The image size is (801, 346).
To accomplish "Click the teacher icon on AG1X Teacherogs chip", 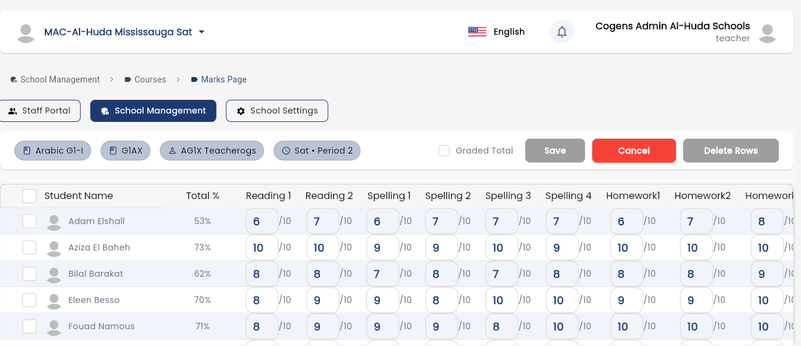I will [173, 151].
